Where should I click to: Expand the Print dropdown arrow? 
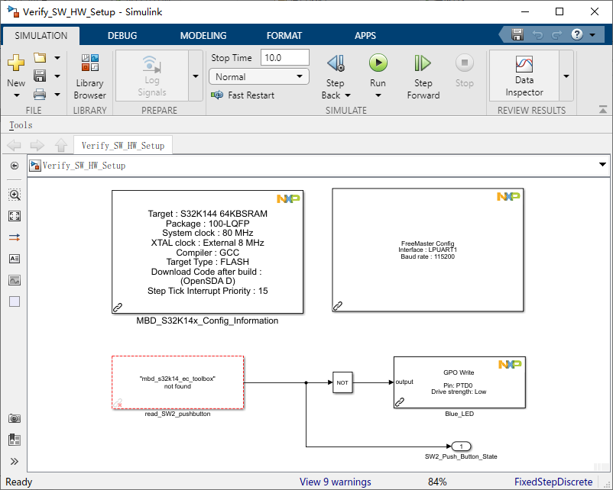coord(57,94)
